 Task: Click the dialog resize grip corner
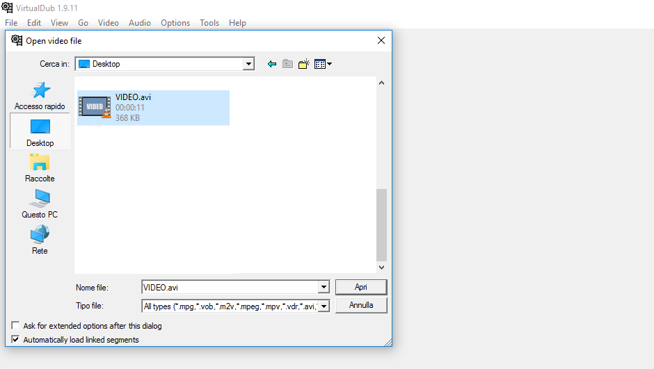388,343
